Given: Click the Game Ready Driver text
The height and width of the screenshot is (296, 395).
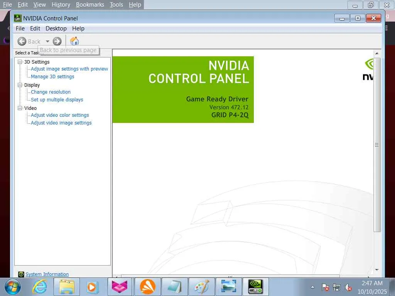Looking at the screenshot, I should point(217,99).
